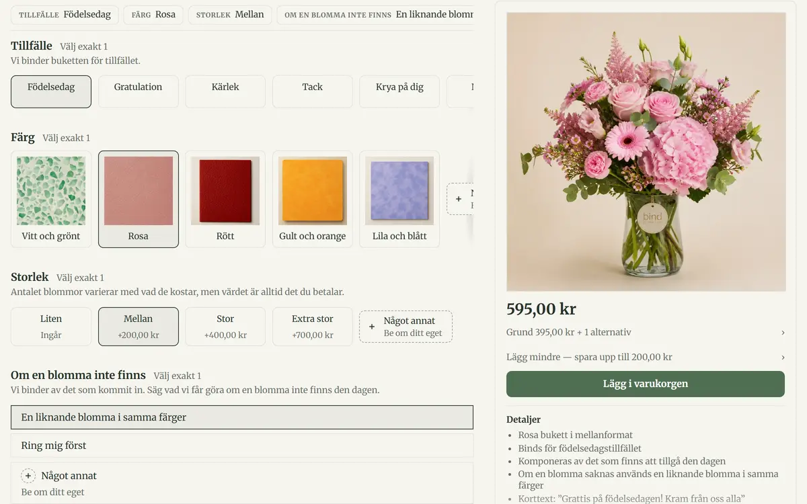The height and width of the screenshot is (504, 807).
Task: Click the circled plus icon beside 'Något annat' in the list
Action: (28, 476)
